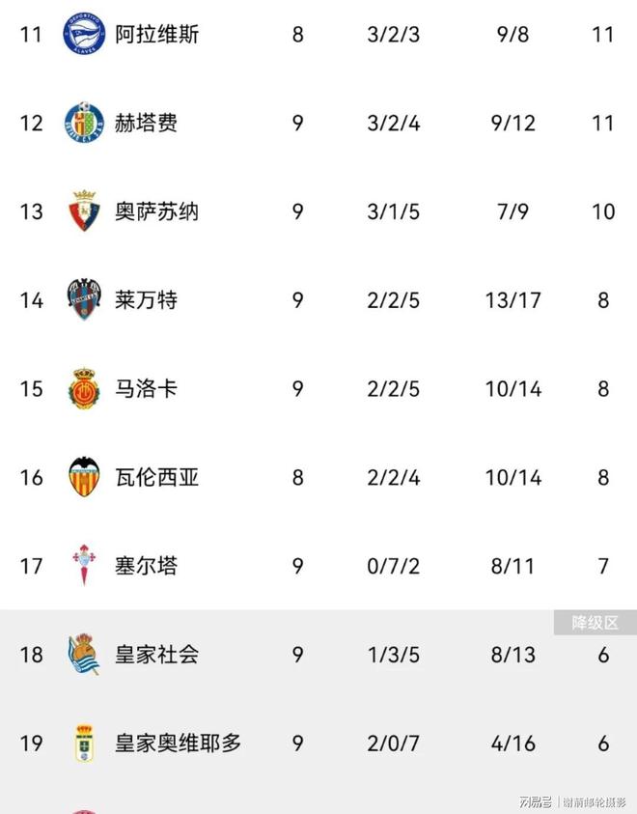Click the 14 rank number for 莱万特
This screenshot has width=637, height=814.
32,300
